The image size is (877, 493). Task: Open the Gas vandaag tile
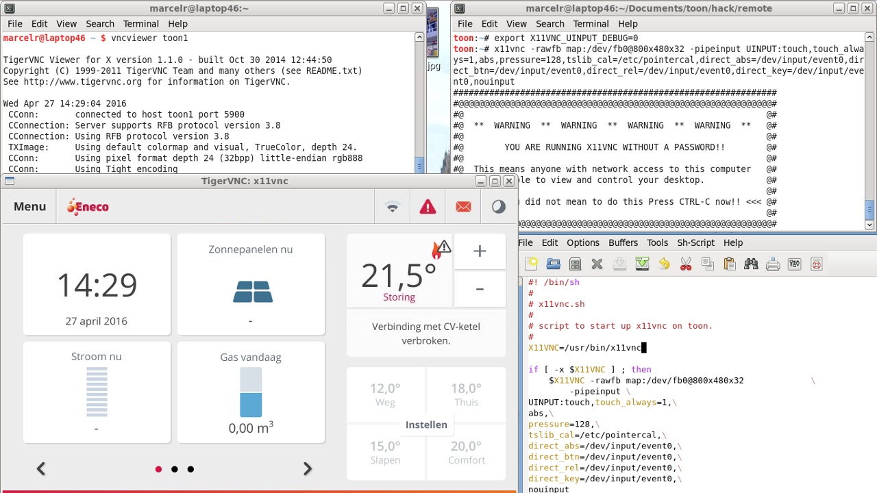tap(251, 392)
